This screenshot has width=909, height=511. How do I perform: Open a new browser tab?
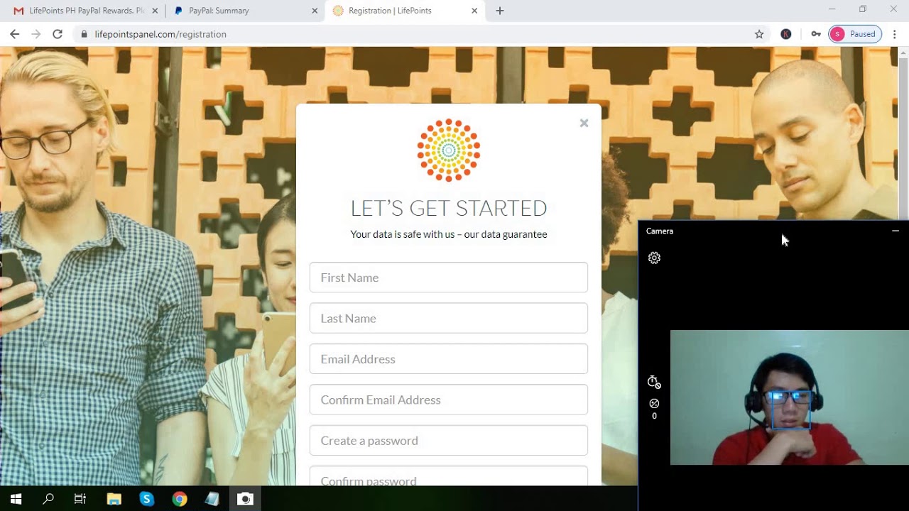(x=500, y=11)
